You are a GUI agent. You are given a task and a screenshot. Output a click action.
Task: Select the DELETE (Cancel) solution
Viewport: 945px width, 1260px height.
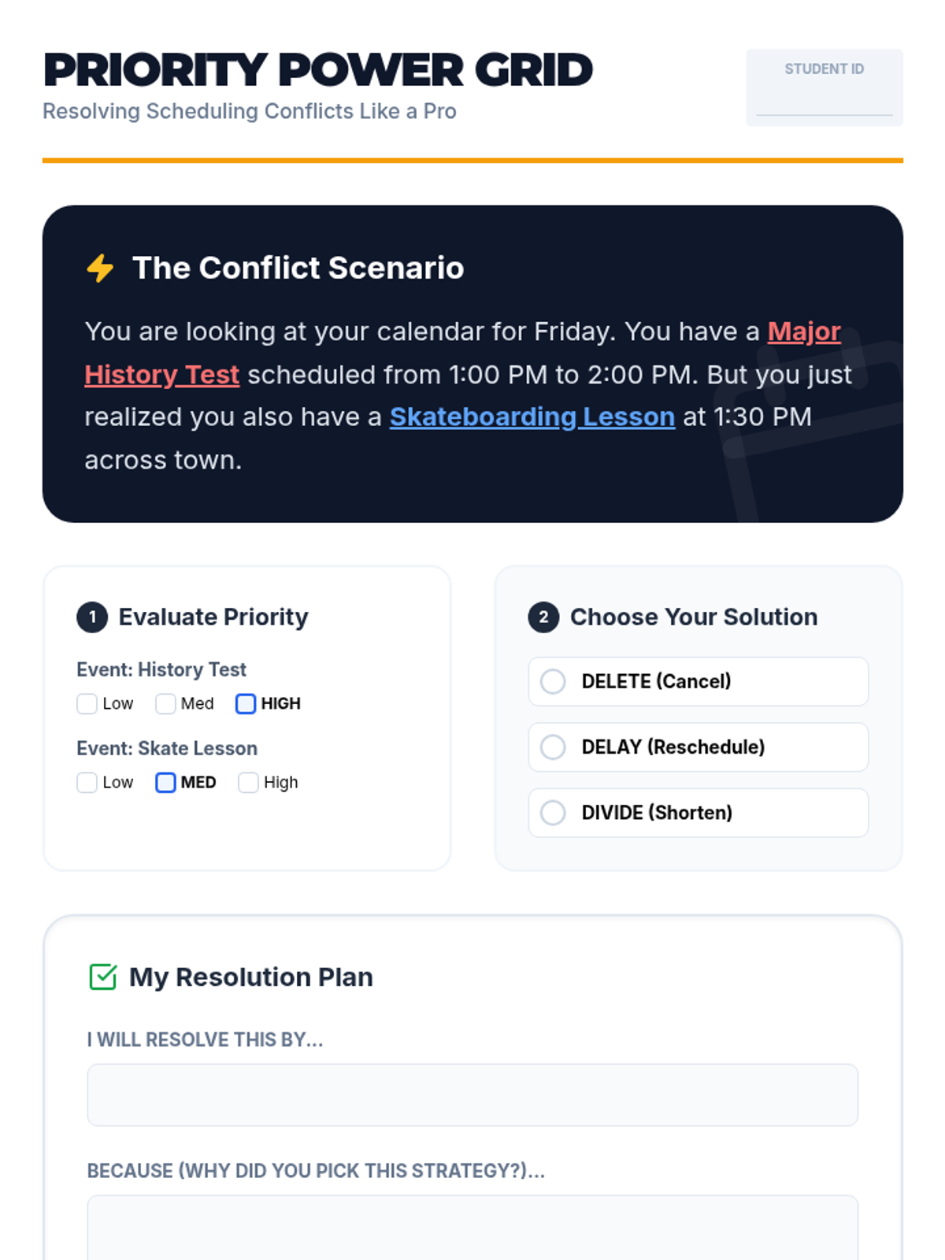pos(553,681)
